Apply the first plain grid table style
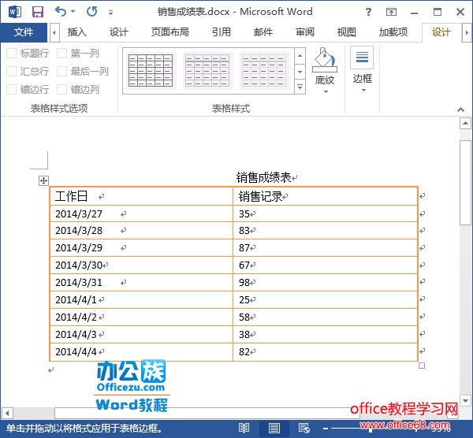 151,71
